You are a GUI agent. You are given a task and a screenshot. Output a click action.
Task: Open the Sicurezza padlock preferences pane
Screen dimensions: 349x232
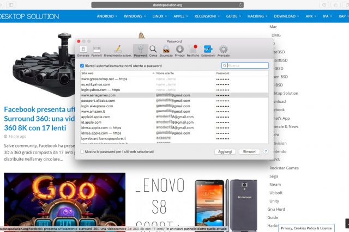(x=166, y=51)
